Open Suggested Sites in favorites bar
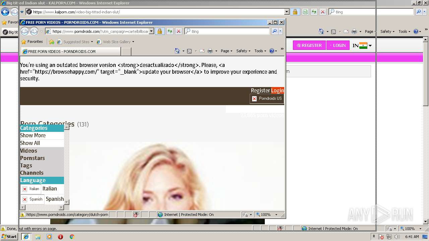The image size is (429, 241). tap(75, 42)
